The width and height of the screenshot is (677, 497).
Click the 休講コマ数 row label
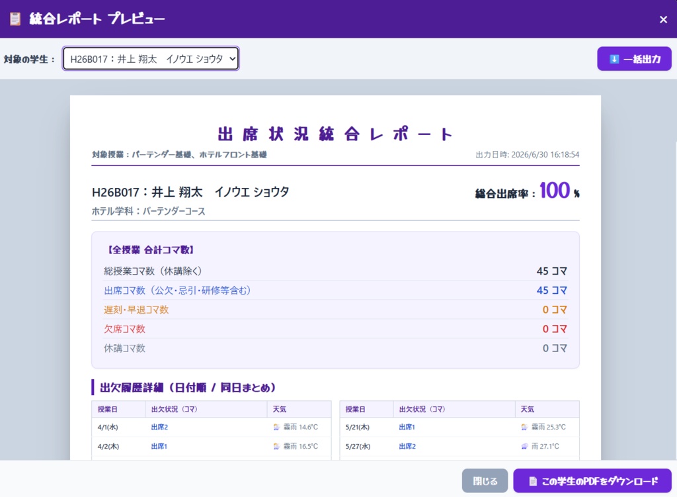coord(124,348)
